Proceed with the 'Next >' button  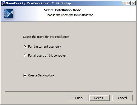tap(99, 98)
